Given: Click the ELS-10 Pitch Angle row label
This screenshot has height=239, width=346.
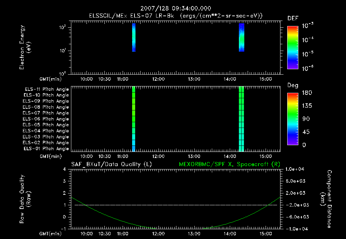Looking at the screenshot, I should (46, 95).
